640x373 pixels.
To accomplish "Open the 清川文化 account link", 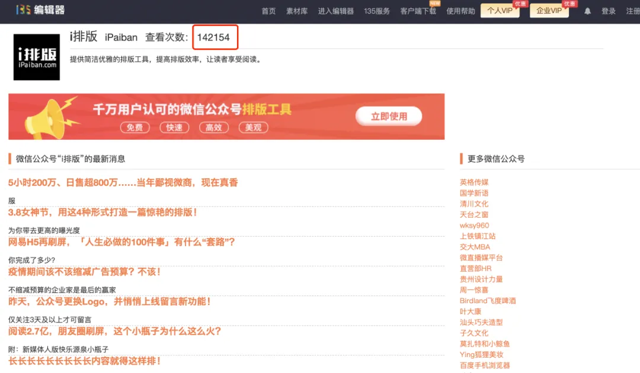I will click(x=474, y=204).
